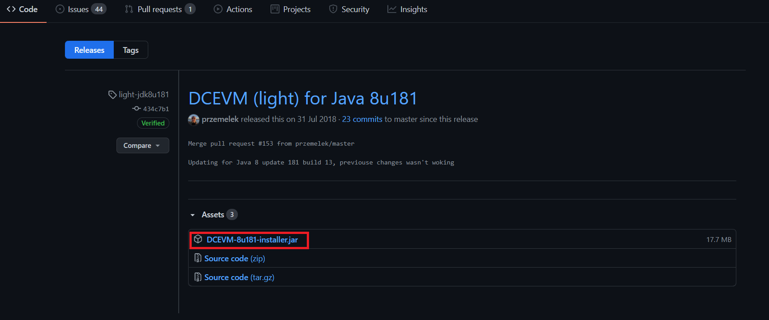The height and width of the screenshot is (320, 769).
Task: Open commit 434c7b1
Action: click(x=156, y=109)
